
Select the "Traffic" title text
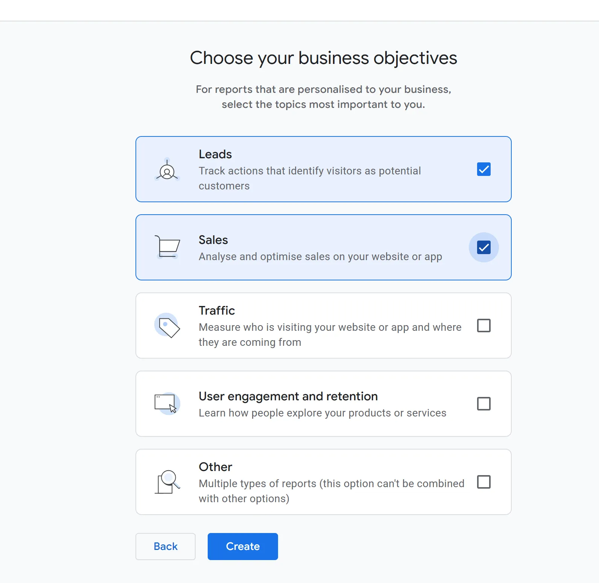point(217,310)
